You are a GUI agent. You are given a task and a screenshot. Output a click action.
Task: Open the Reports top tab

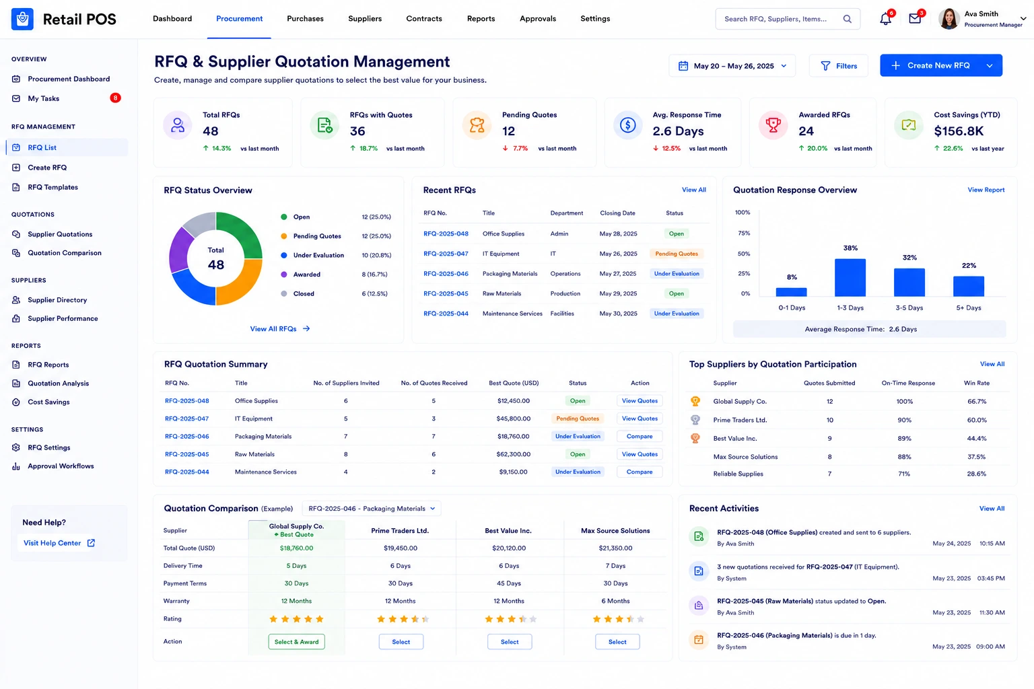tap(481, 19)
